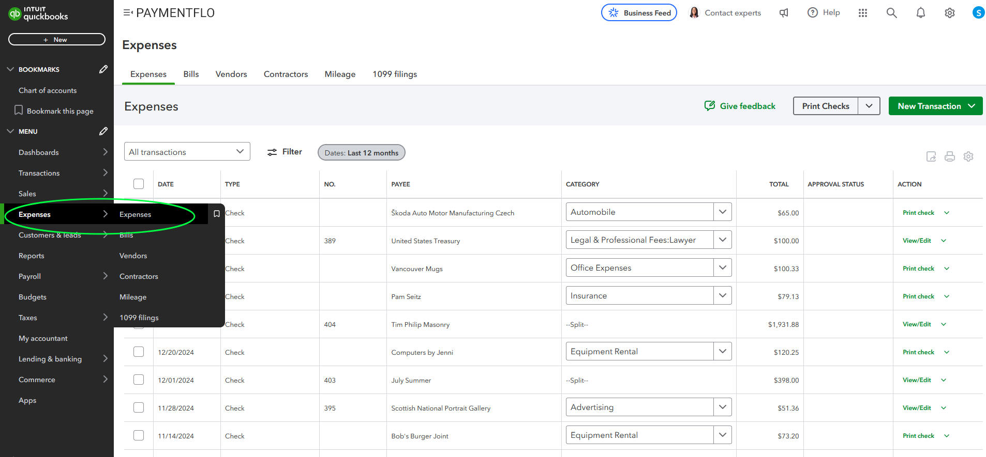The width and height of the screenshot is (986, 457).
Task: Click the Filter sliders icon
Action: point(272,152)
